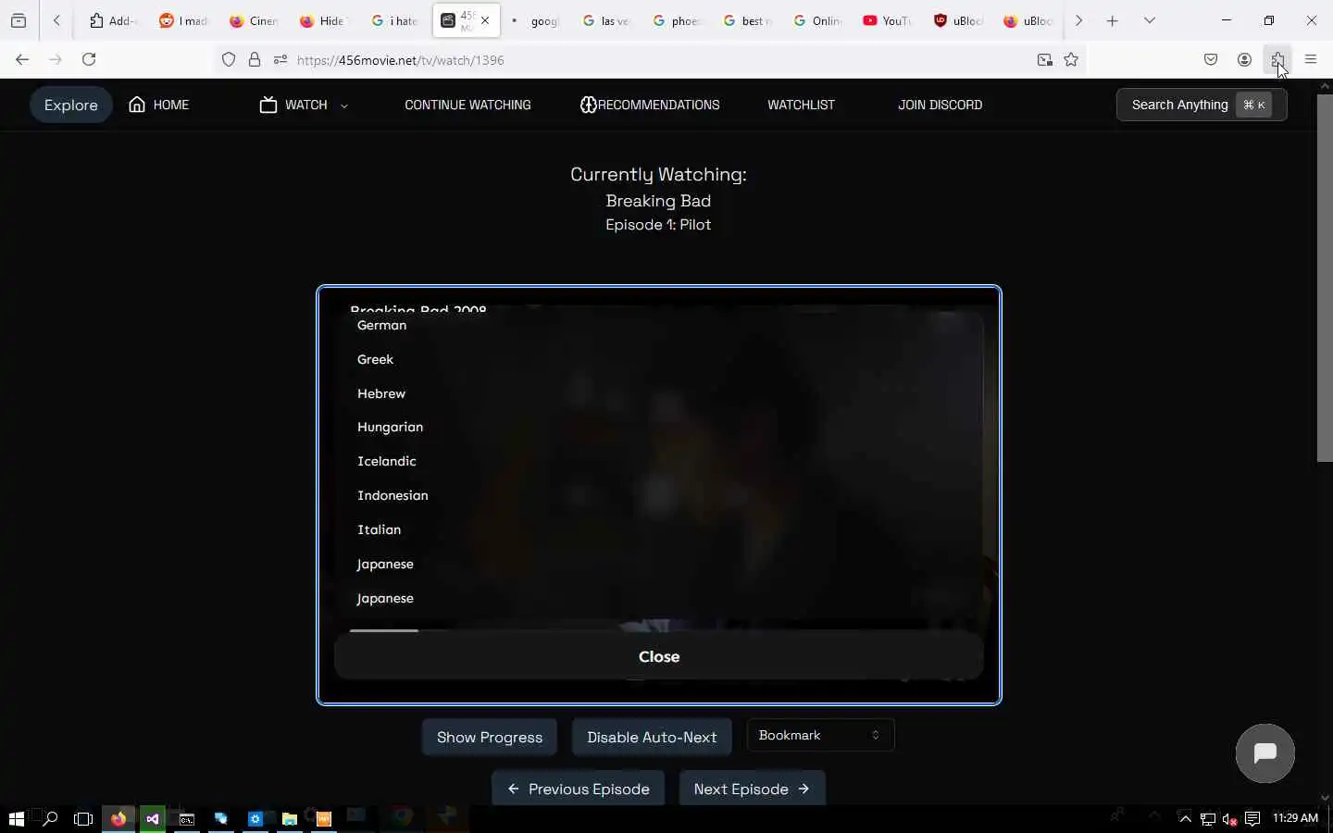Reload the current page

pos(89,59)
